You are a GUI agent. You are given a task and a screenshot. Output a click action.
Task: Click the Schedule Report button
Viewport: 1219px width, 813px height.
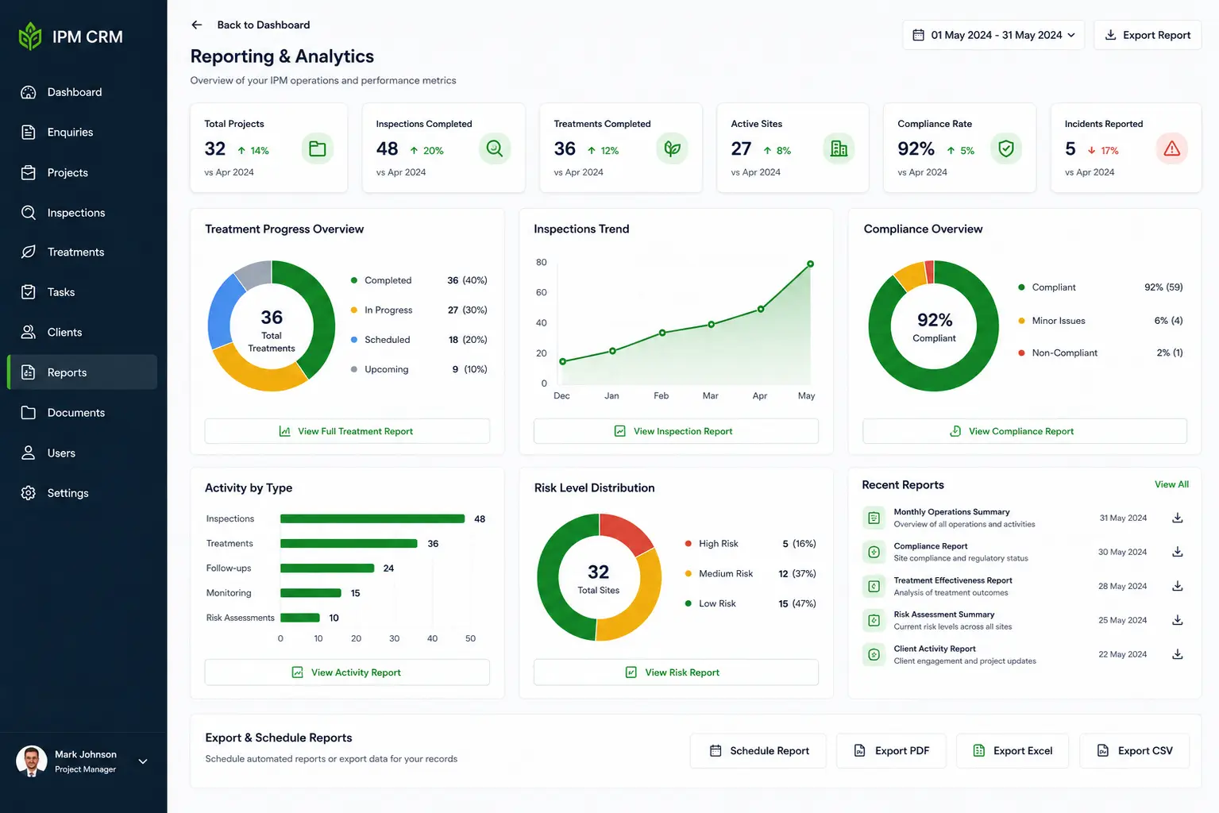[x=758, y=751]
